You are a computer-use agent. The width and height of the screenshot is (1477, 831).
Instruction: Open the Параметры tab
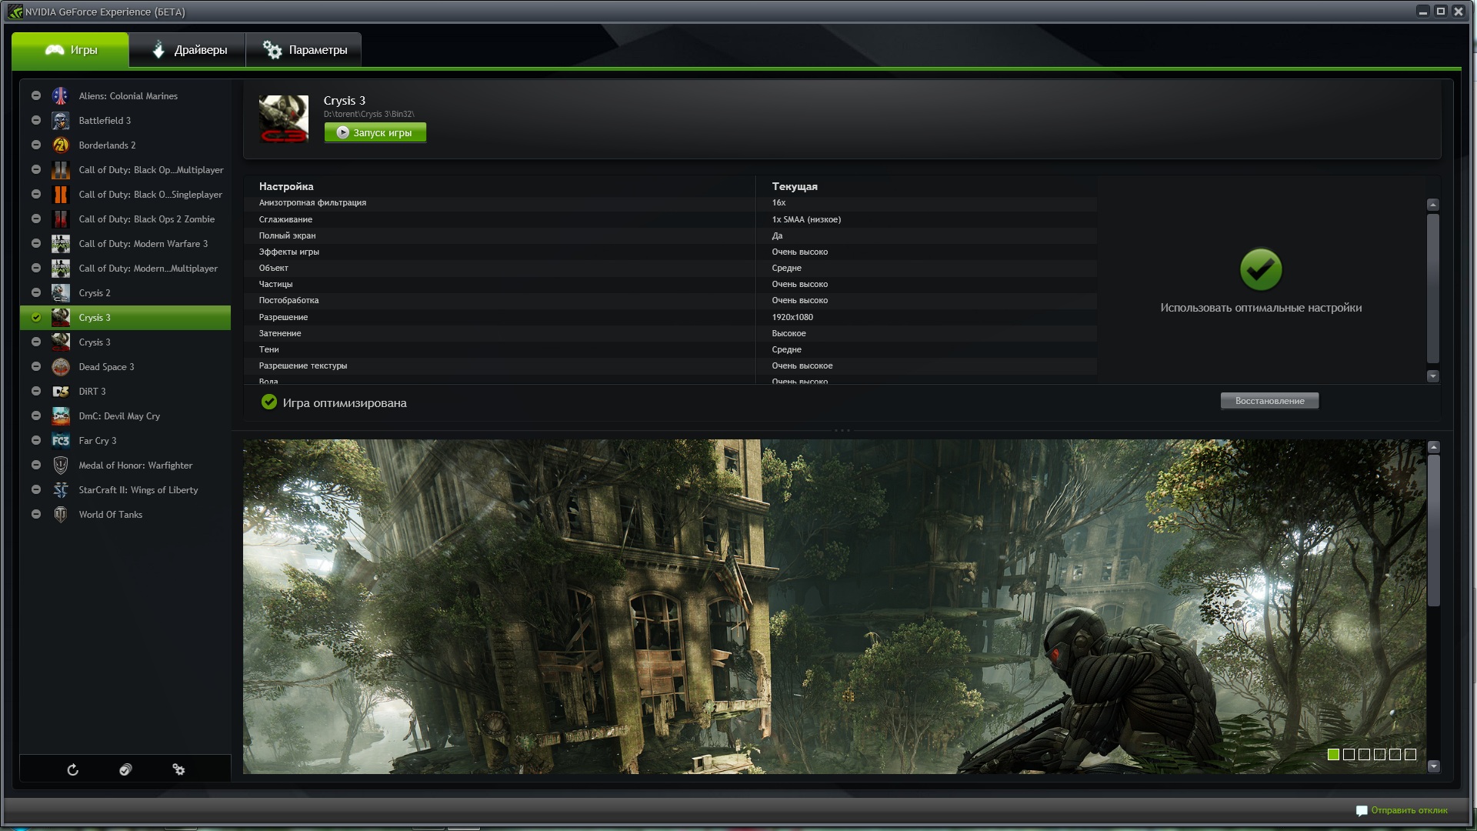[x=305, y=50]
